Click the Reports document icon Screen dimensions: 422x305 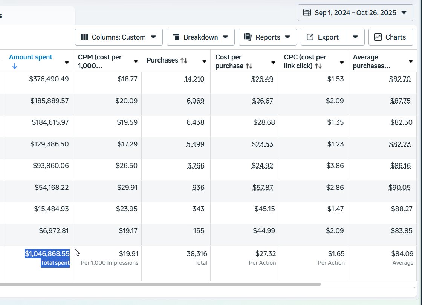pyautogui.click(x=248, y=37)
